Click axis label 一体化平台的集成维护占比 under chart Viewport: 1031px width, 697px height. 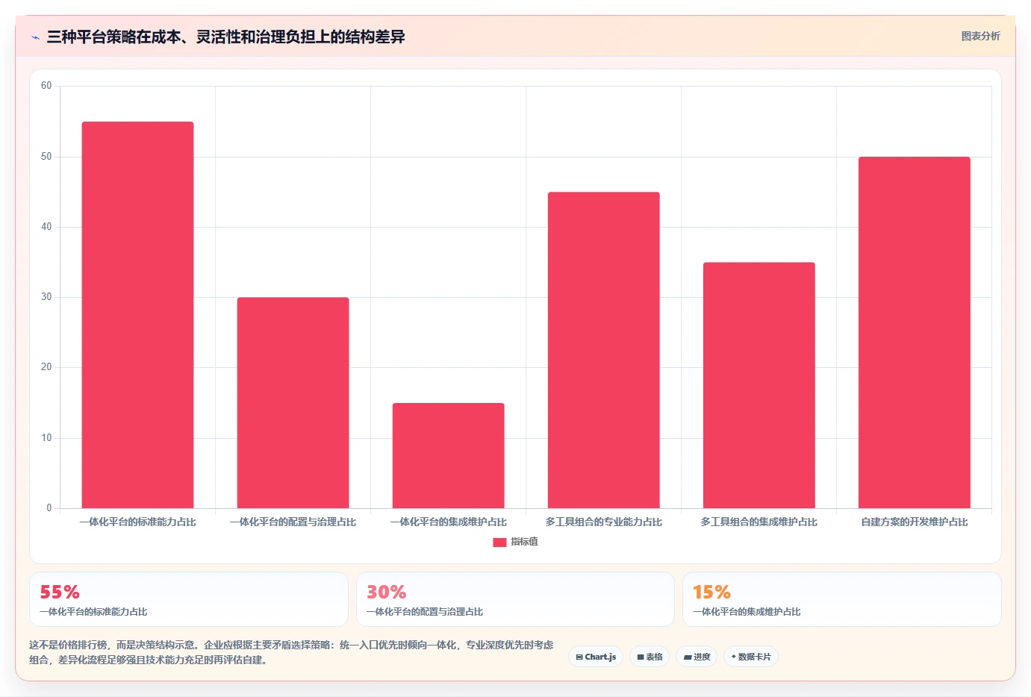448,522
